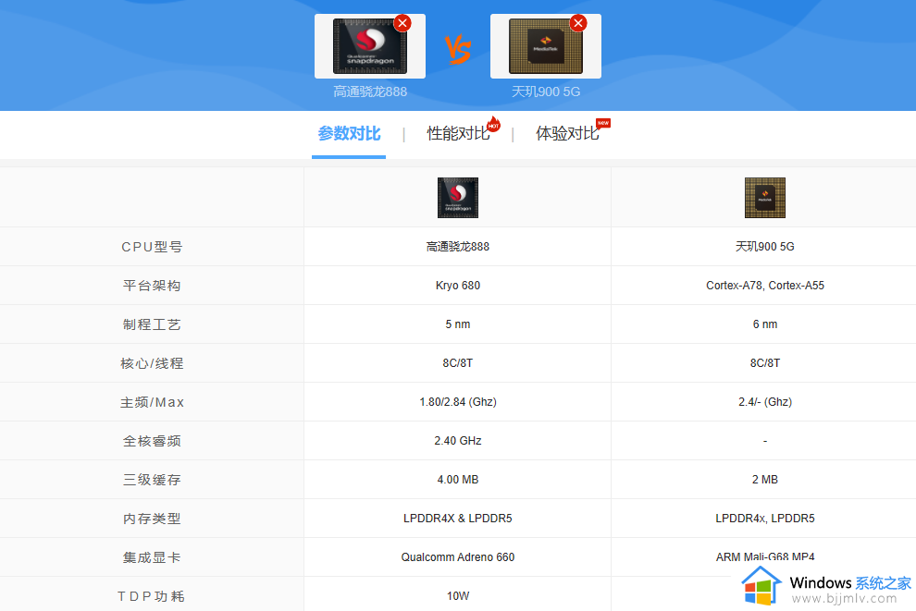This screenshot has width=916, height=611.
Task: Switch to the 性能对比 tab
Action: click(x=458, y=134)
